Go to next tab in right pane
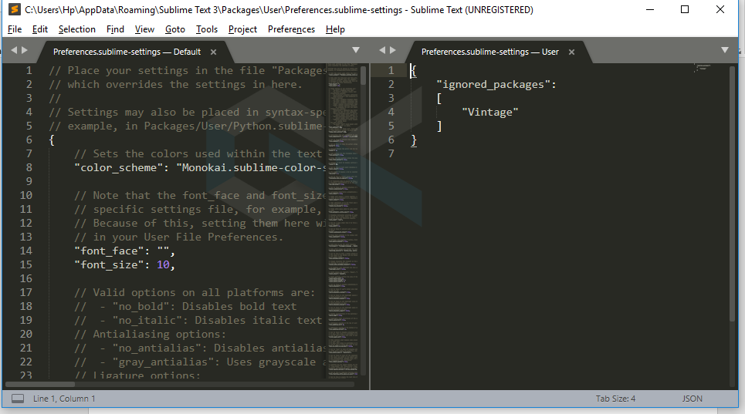The width and height of the screenshot is (745, 414). [393, 50]
